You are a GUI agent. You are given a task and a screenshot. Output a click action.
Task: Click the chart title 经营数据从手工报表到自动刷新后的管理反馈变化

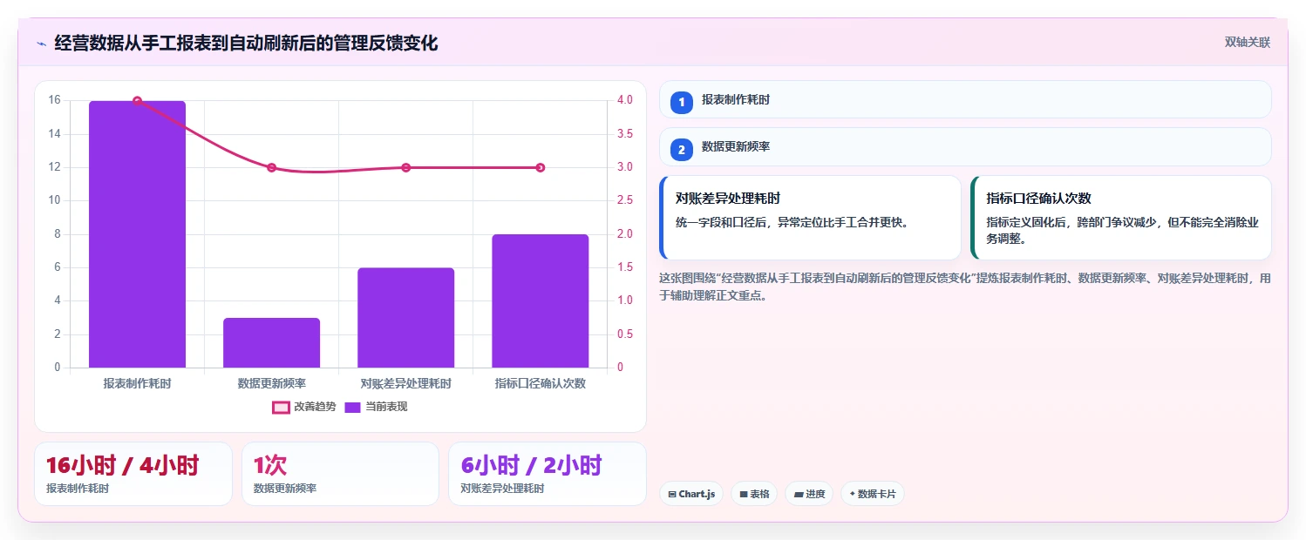(246, 43)
